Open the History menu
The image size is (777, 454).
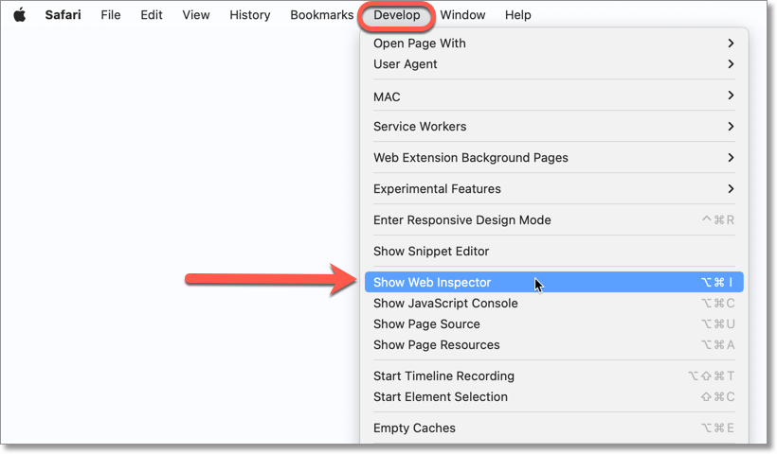250,15
